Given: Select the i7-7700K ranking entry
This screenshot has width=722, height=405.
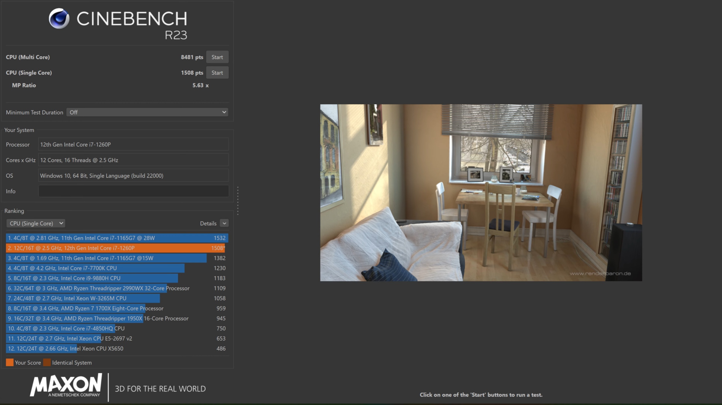Looking at the screenshot, I should [117, 268].
